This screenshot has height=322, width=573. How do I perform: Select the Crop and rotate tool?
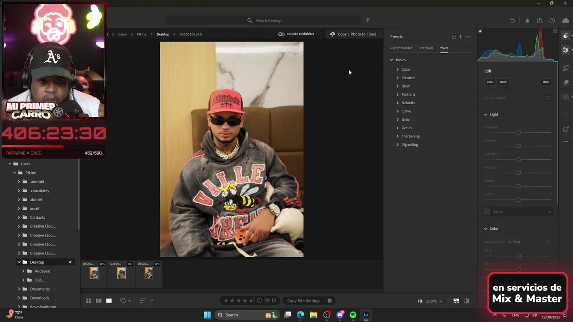566,68
